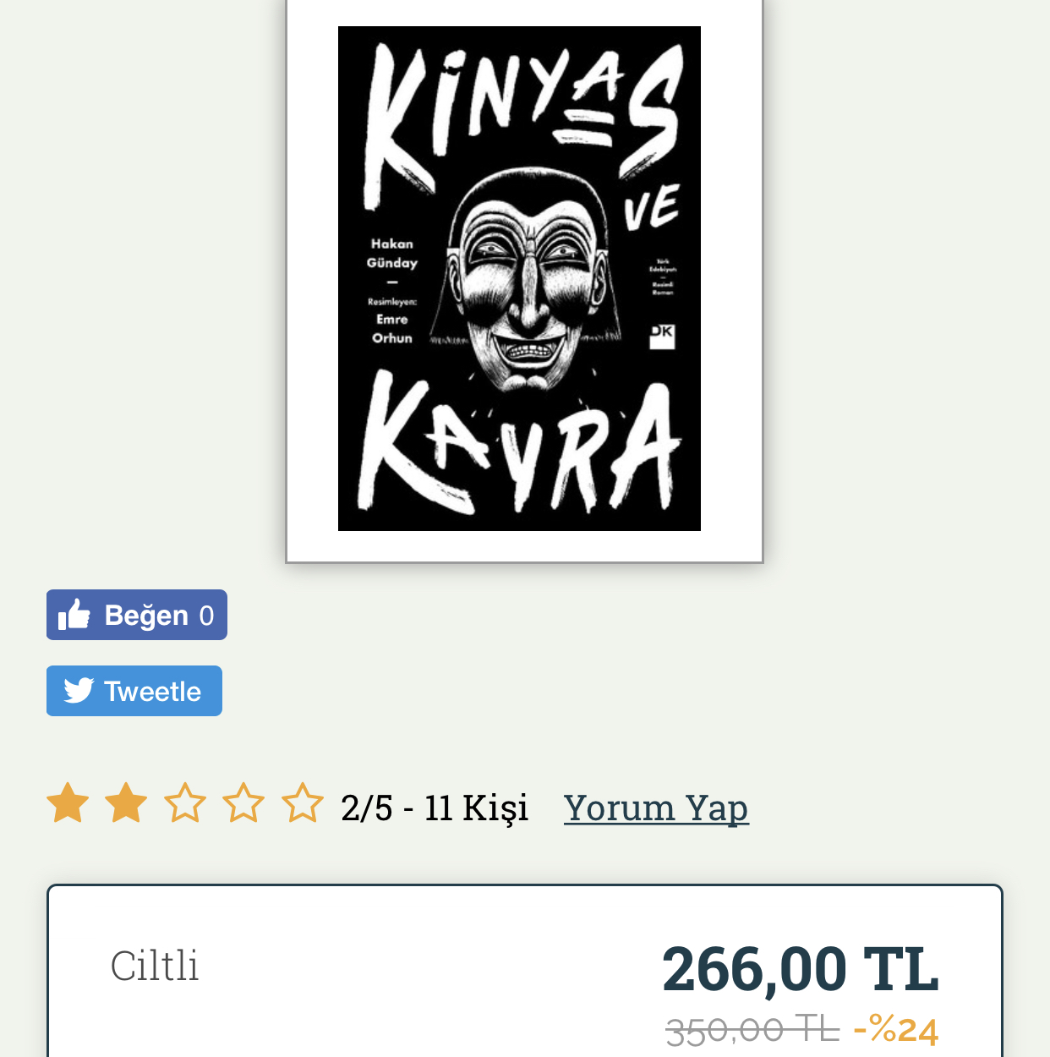Choose the fourth star in rating row

(x=243, y=802)
